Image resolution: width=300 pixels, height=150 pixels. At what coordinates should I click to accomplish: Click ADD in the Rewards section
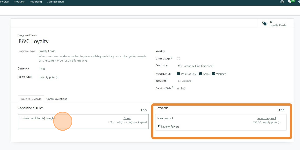[x=281, y=110]
